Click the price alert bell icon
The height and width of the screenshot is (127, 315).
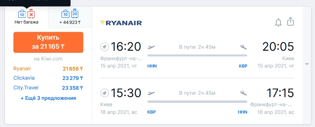click(278, 23)
